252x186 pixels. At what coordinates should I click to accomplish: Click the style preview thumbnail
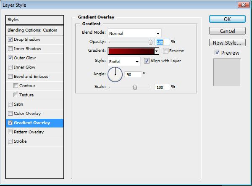coord(227,72)
